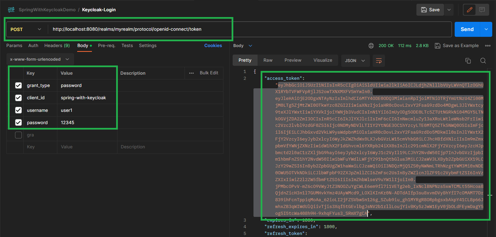The width and height of the screenshot is (496, 237).
Task: Open the Cookies link
Action: pyautogui.click(x=213, y=46)
